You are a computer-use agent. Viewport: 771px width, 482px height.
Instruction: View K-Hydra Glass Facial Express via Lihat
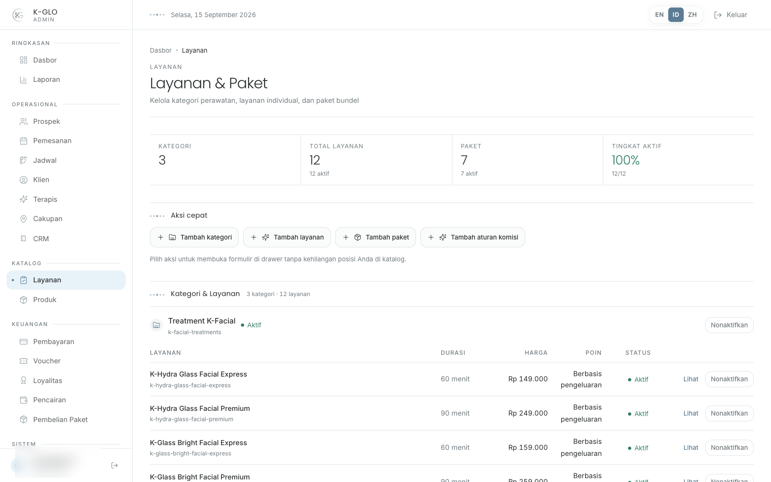point(690,379)
